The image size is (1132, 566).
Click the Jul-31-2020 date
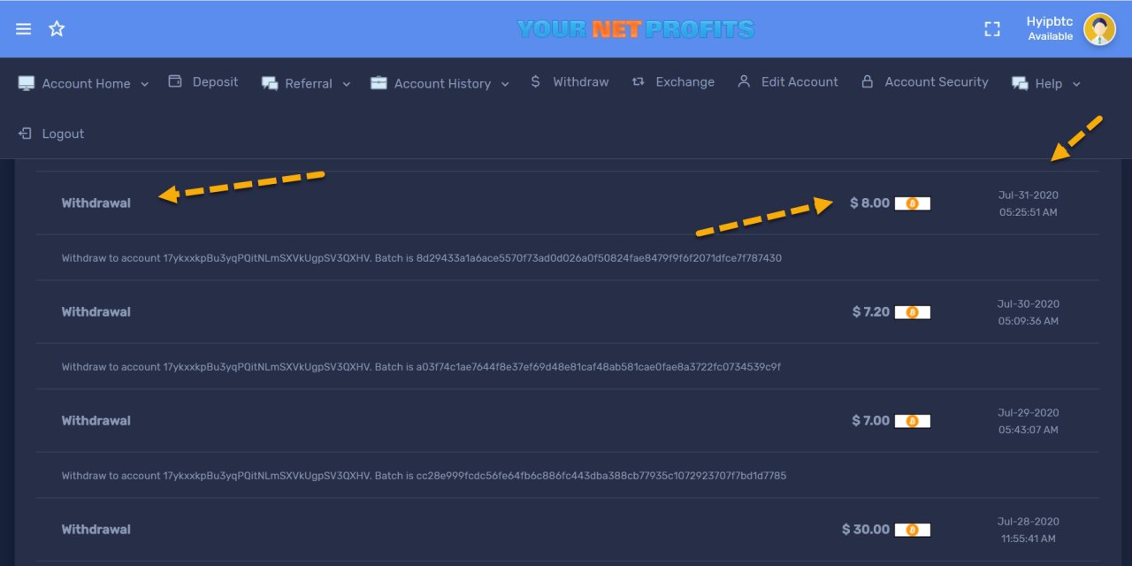click(x=1029, y=195)
